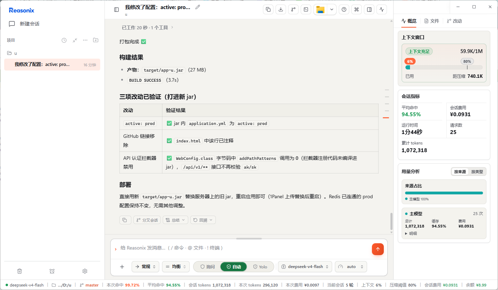The width and height of the screenshot is (498, 290).
Task: Expand the 明细 disclosure triangle
Action: [x=411, y=233]
